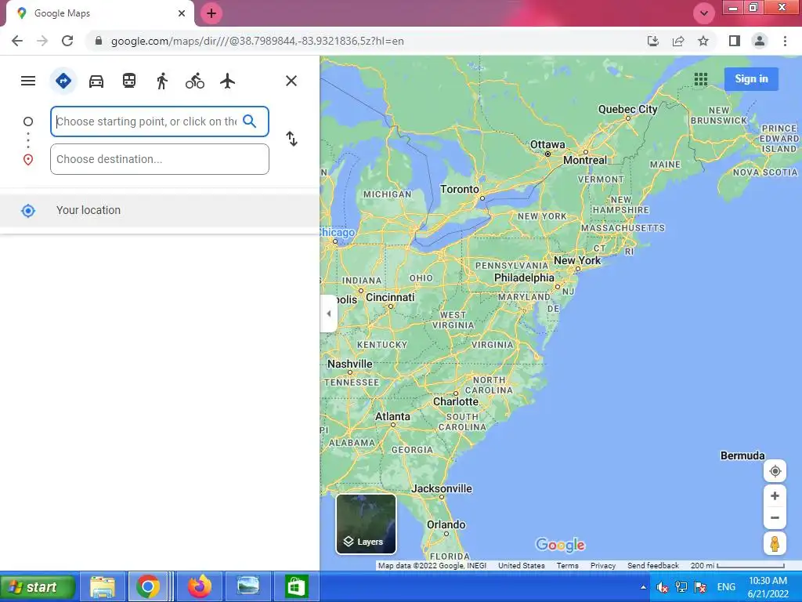Click Send feedback link
Image resolution: width=802 pixels, height=602 pixels.
pos(653,566)
